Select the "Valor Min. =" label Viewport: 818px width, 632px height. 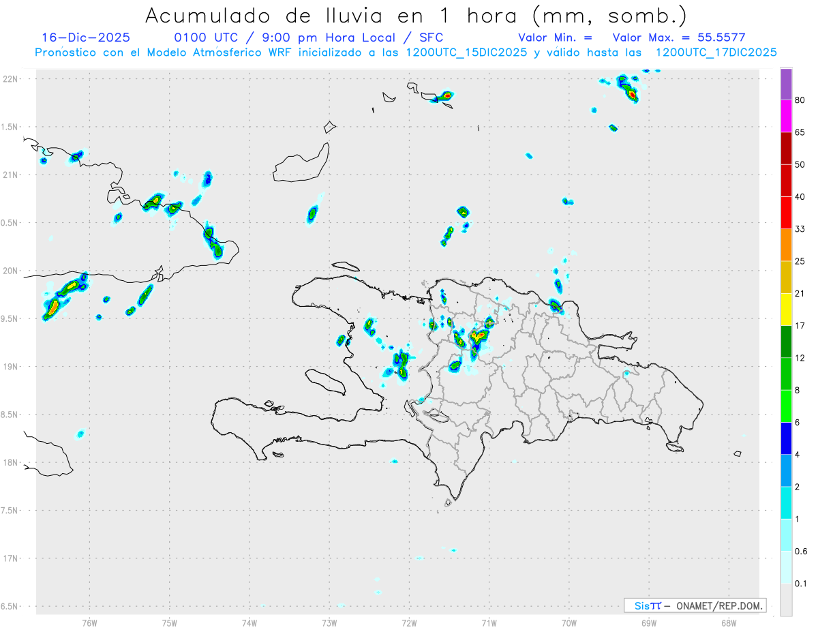click(x=555, y=37)
